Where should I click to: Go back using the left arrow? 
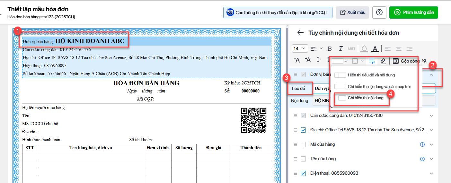click(x=300, y=33)
